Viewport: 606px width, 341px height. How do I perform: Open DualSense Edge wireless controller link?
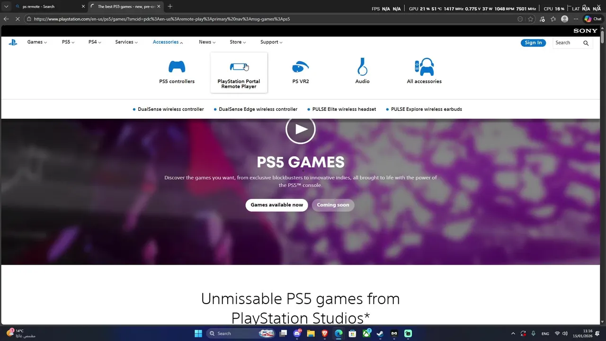pos(258,109)
